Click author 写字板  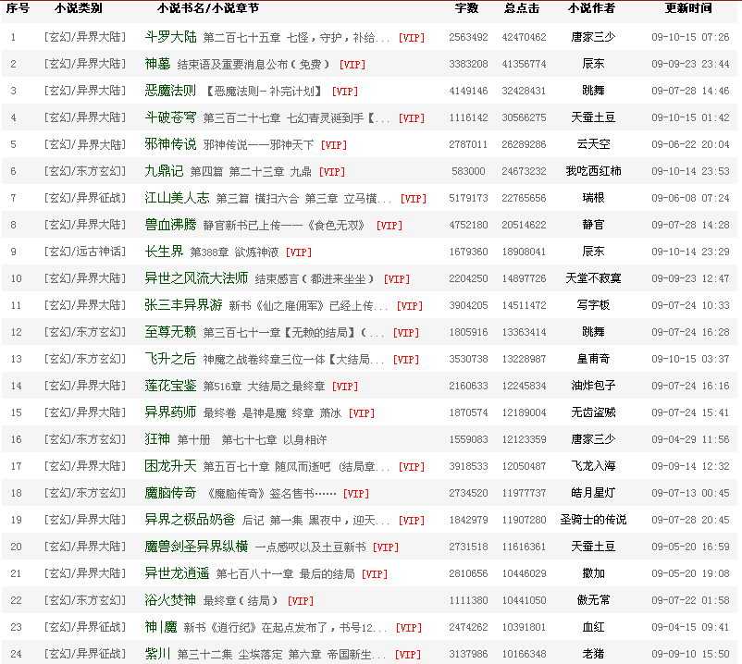[593, 305]
